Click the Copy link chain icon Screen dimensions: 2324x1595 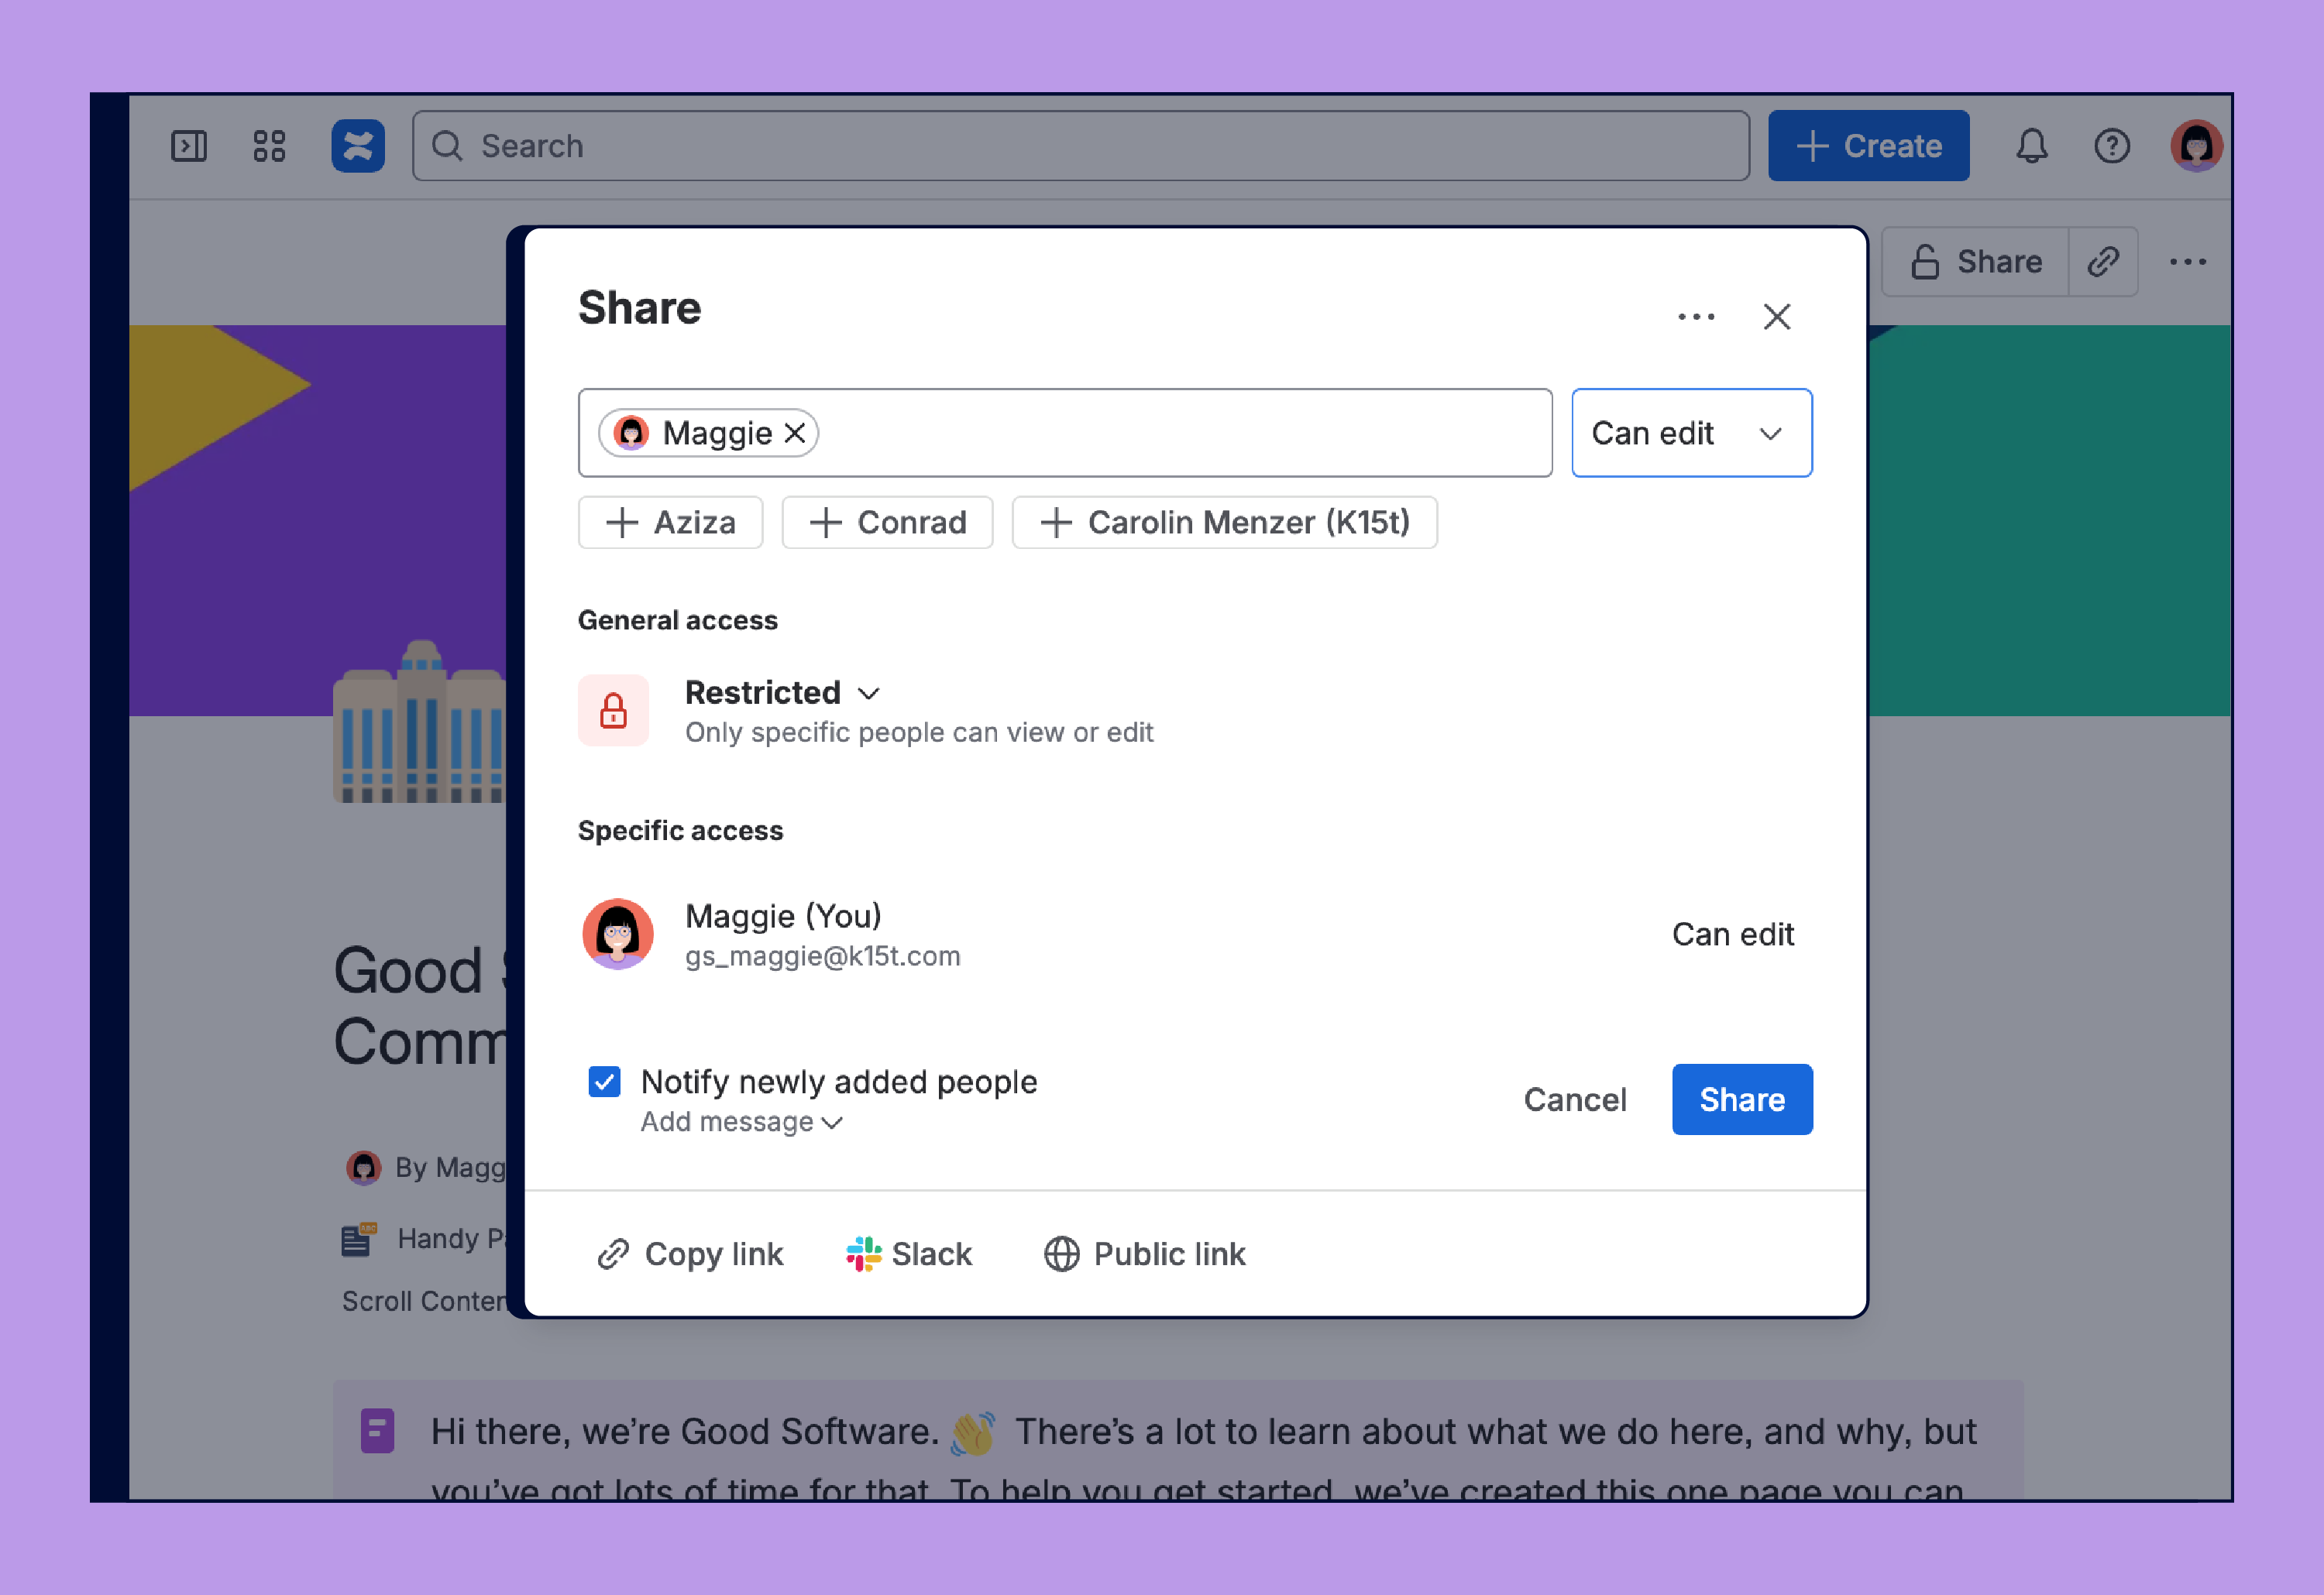click(613, 1254)
